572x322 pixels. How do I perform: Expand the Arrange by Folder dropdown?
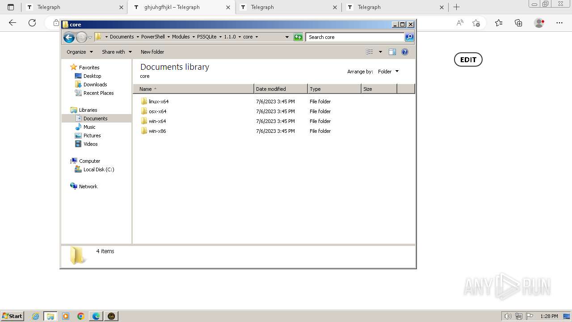tap(389, 72)
